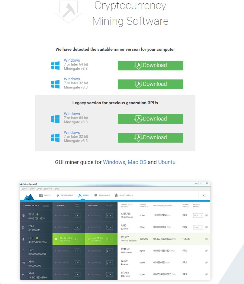Screen dimensions: 244x284
Task: Click the DSH coin icon in the currency list
Action: click(x=23, y=227)
